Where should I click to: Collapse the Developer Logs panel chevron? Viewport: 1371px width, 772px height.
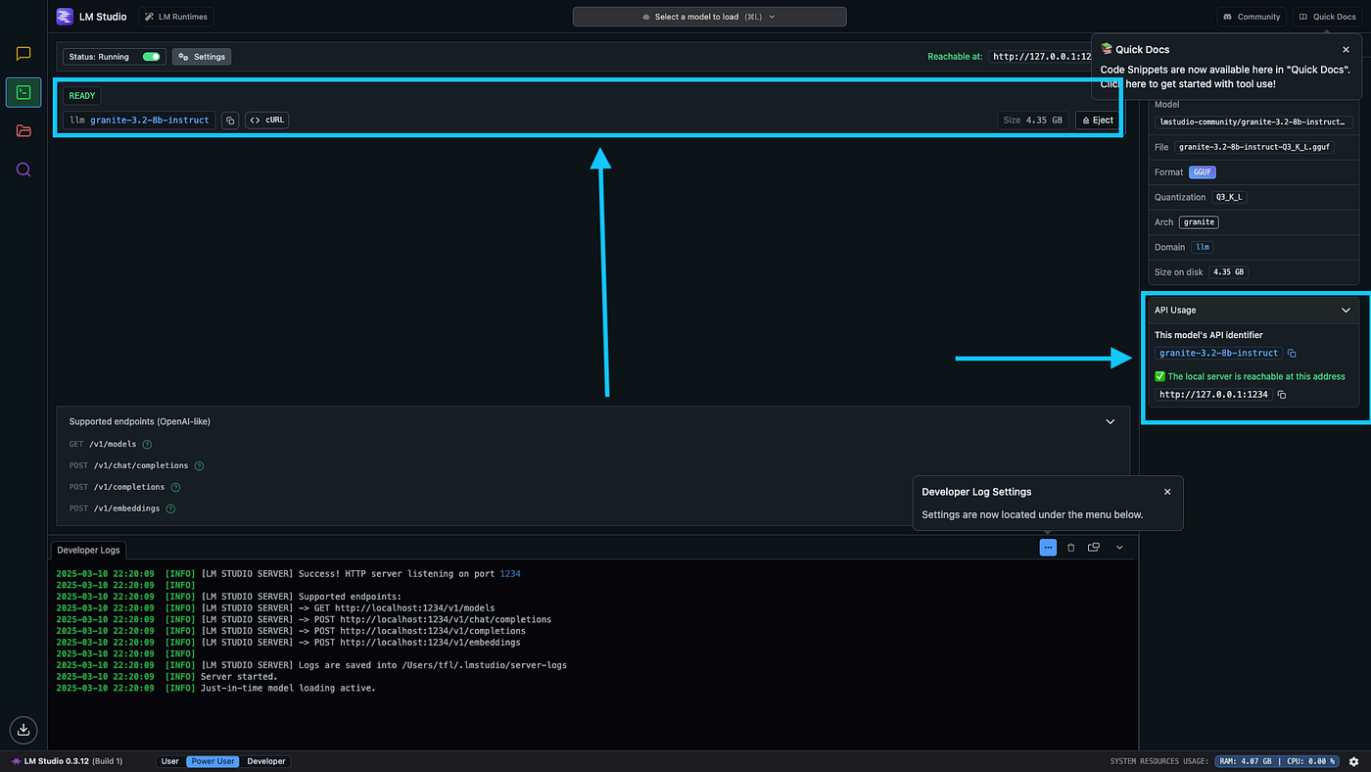[1119, 548]
